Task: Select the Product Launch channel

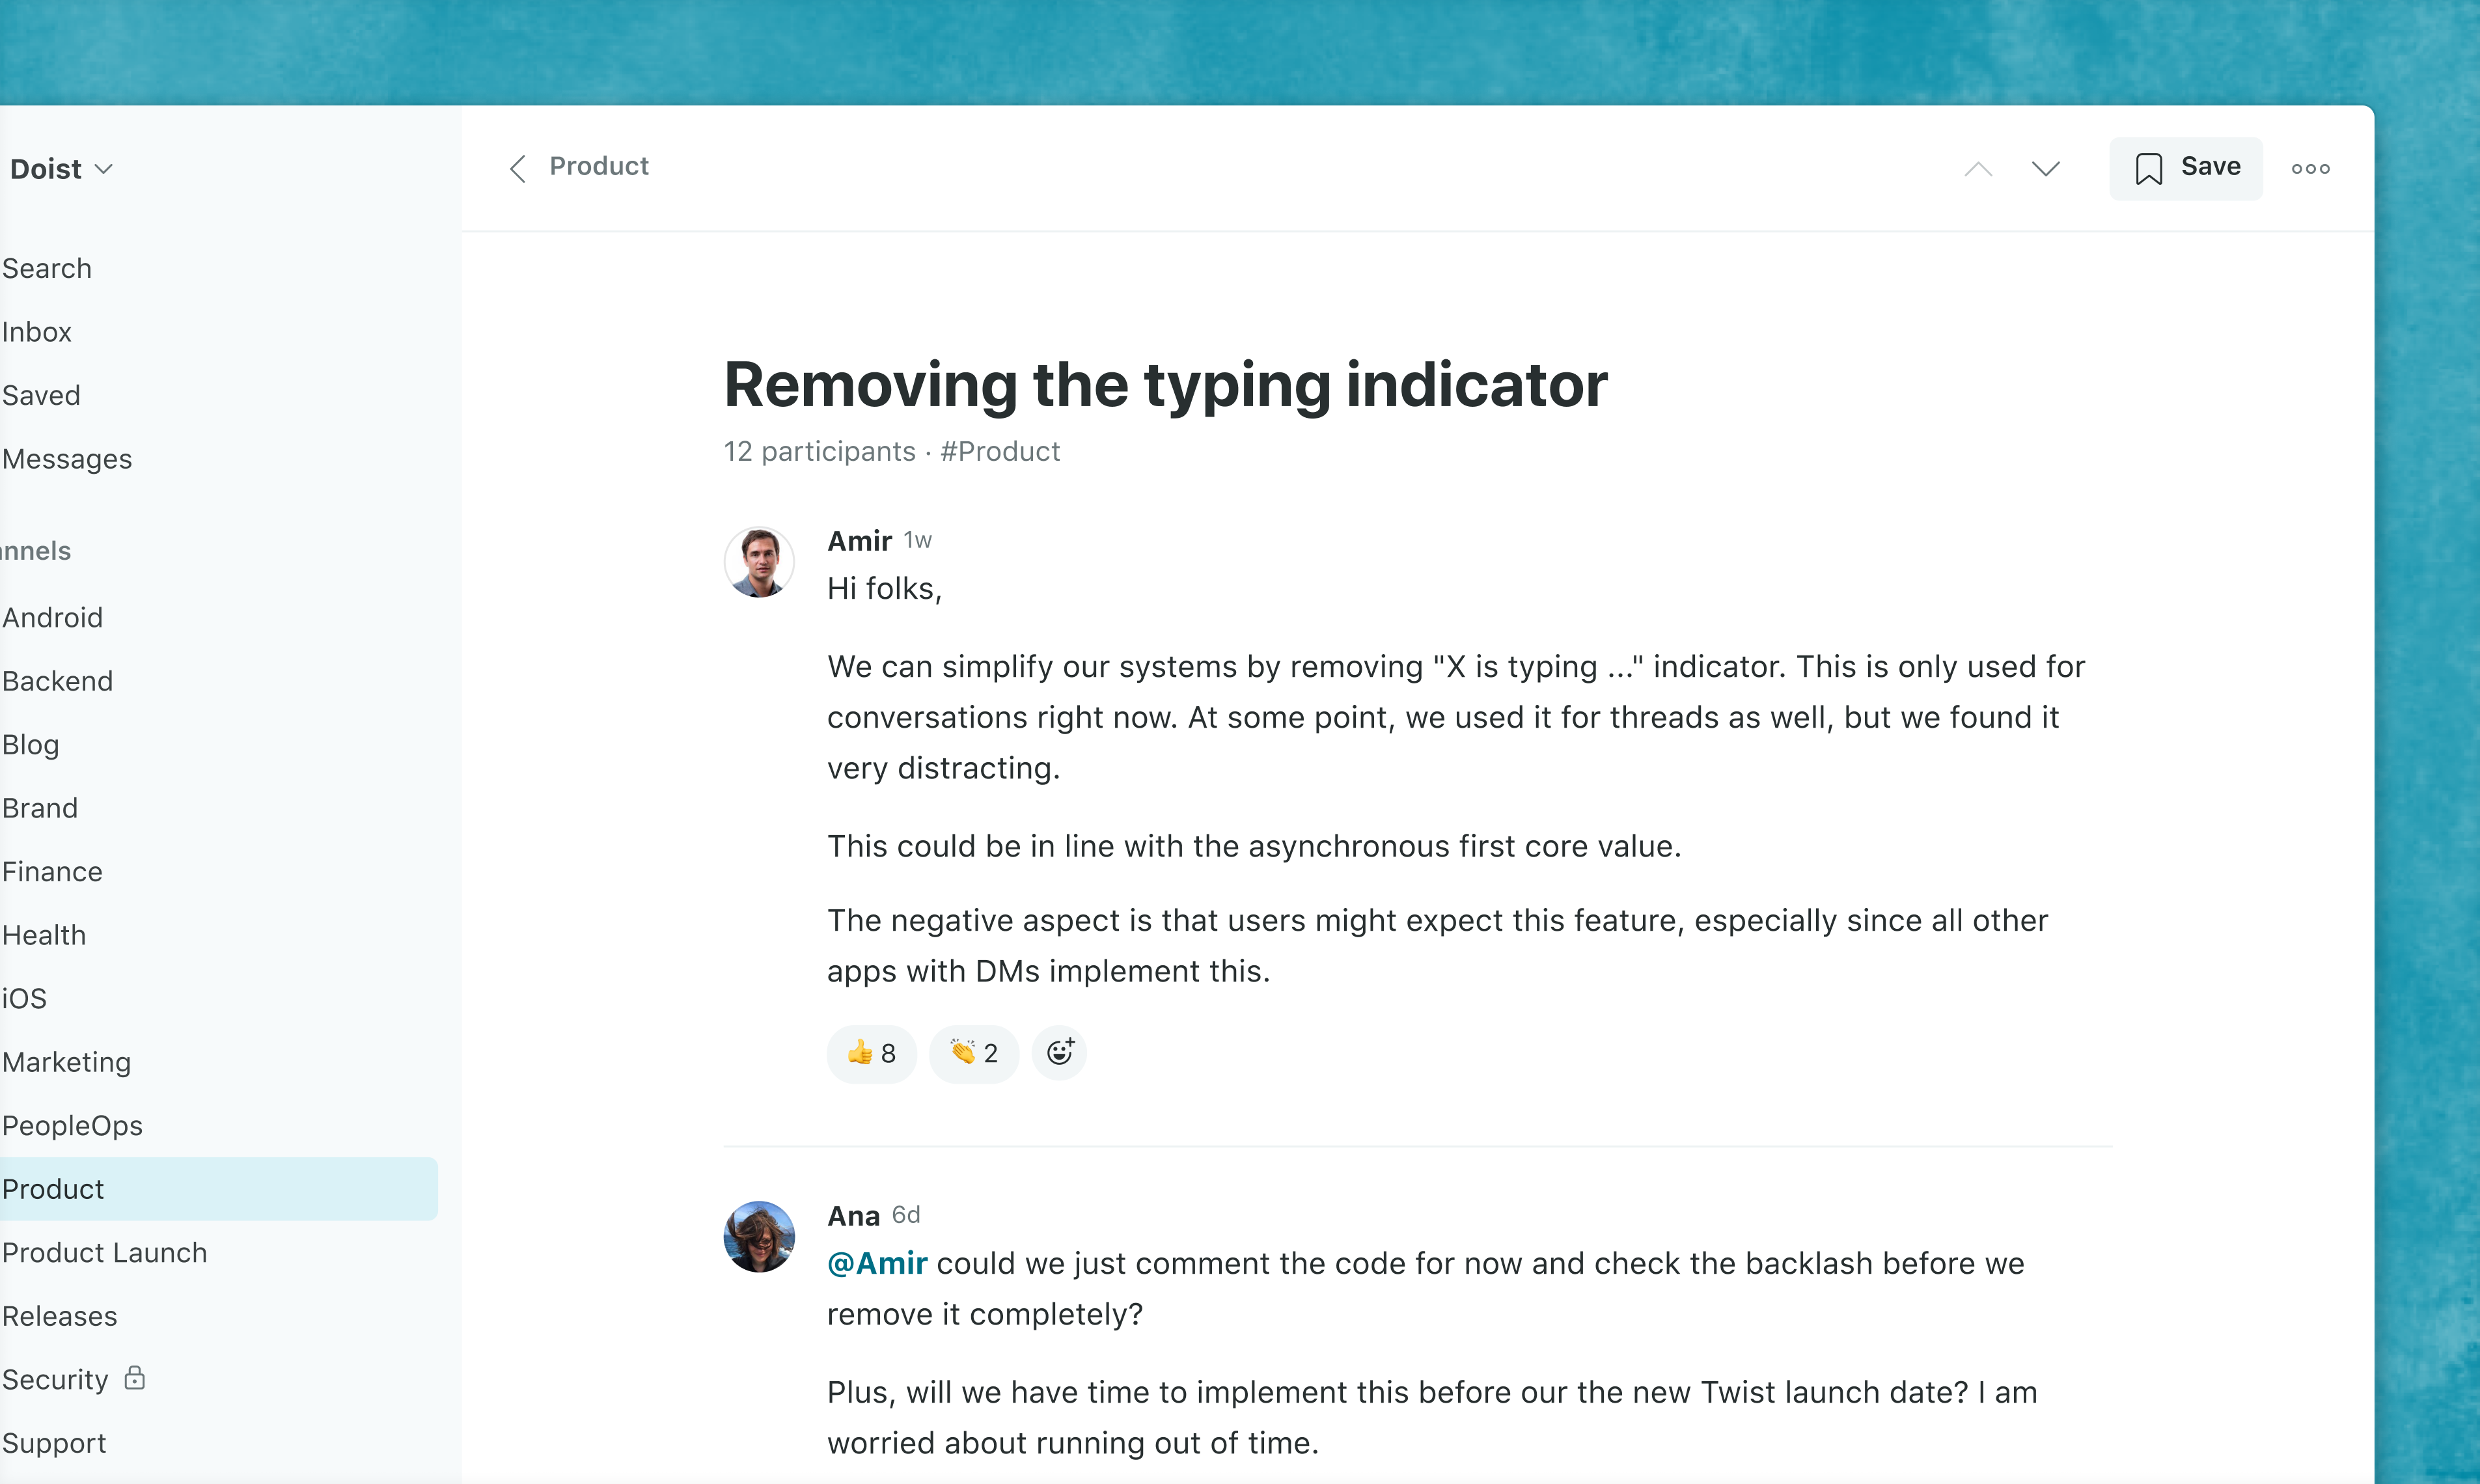Action: pos(105,1252)
